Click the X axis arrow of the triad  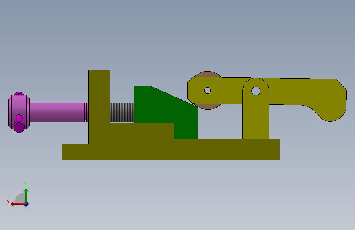coord(18,204)
